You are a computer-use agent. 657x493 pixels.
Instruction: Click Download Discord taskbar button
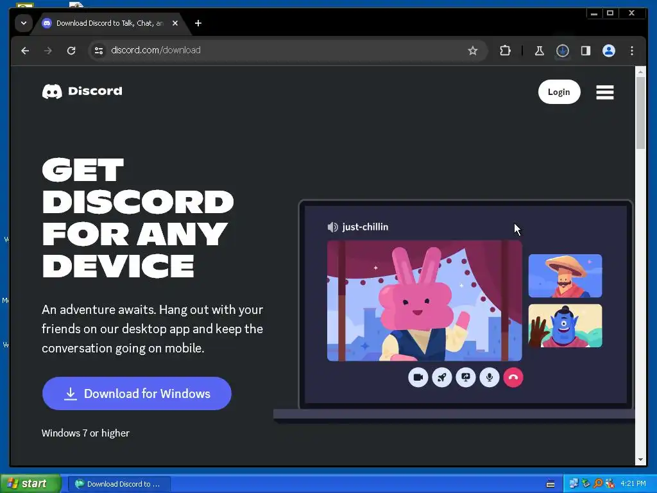click(x=119, y=484)
